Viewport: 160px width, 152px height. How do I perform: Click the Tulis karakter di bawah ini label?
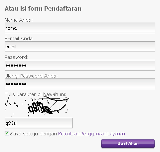tap(36, 94)
